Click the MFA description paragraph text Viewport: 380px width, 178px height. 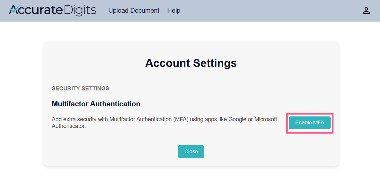tap(164, 123)
